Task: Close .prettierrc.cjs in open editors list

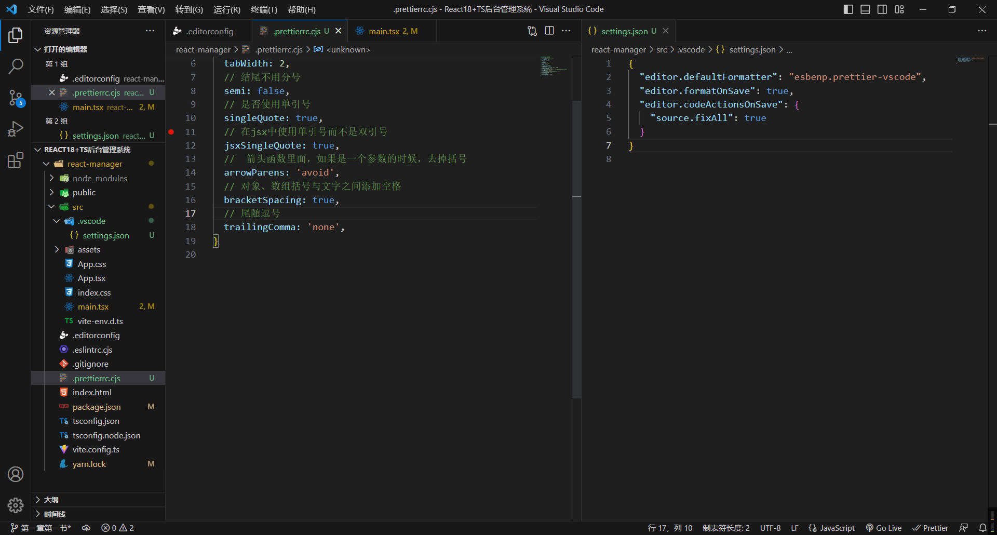Action: [51, 92]
